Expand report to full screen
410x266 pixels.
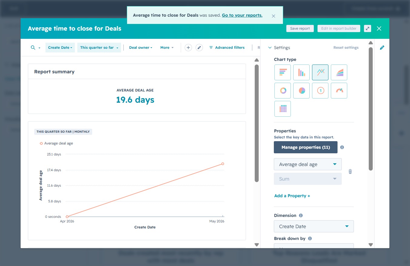pos(368,28)
